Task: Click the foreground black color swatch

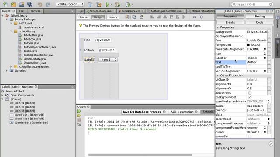Action: [248, 45]
